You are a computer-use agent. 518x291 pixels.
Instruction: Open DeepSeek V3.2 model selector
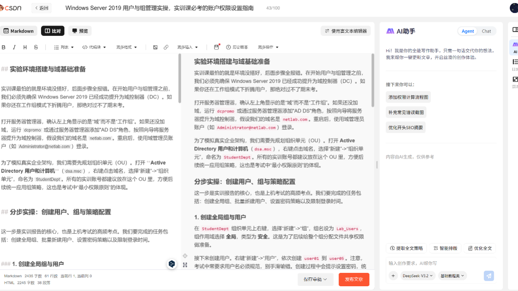[418, 276]
